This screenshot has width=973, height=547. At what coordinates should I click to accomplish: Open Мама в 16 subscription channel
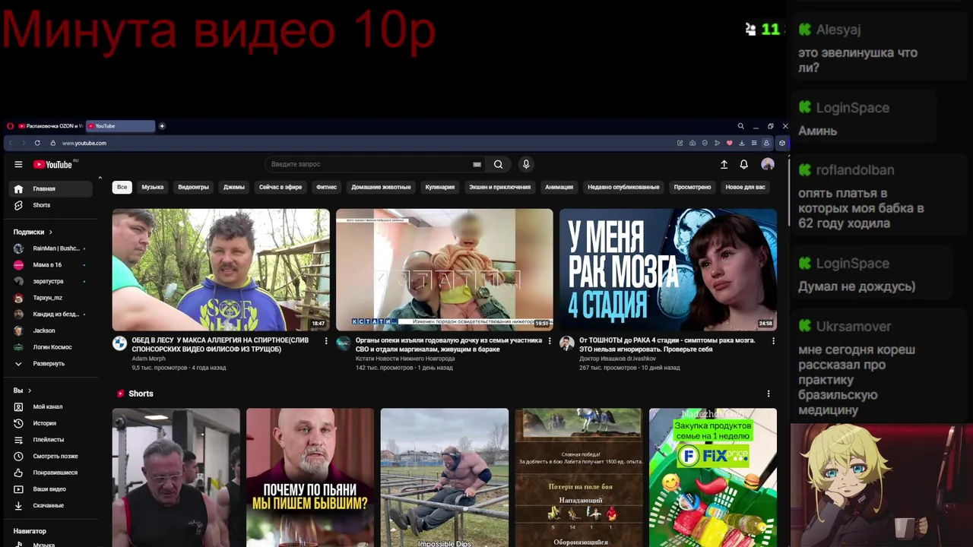tap(51, 265)
